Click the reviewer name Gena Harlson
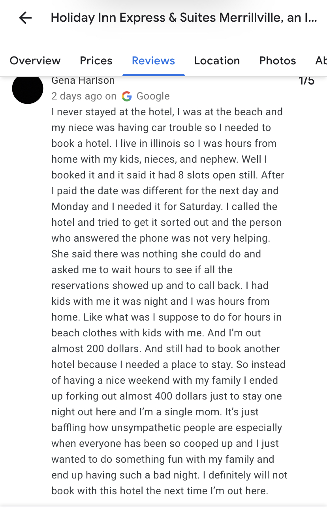The width and height of the screenshot is (327, 516). click(83, 80)
